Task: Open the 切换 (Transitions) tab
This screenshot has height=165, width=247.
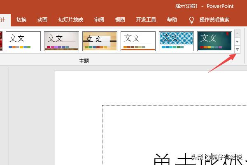Action: 21,20
